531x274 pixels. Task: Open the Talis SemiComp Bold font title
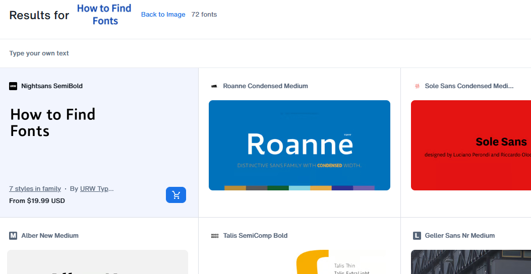(x=255, y=235)
